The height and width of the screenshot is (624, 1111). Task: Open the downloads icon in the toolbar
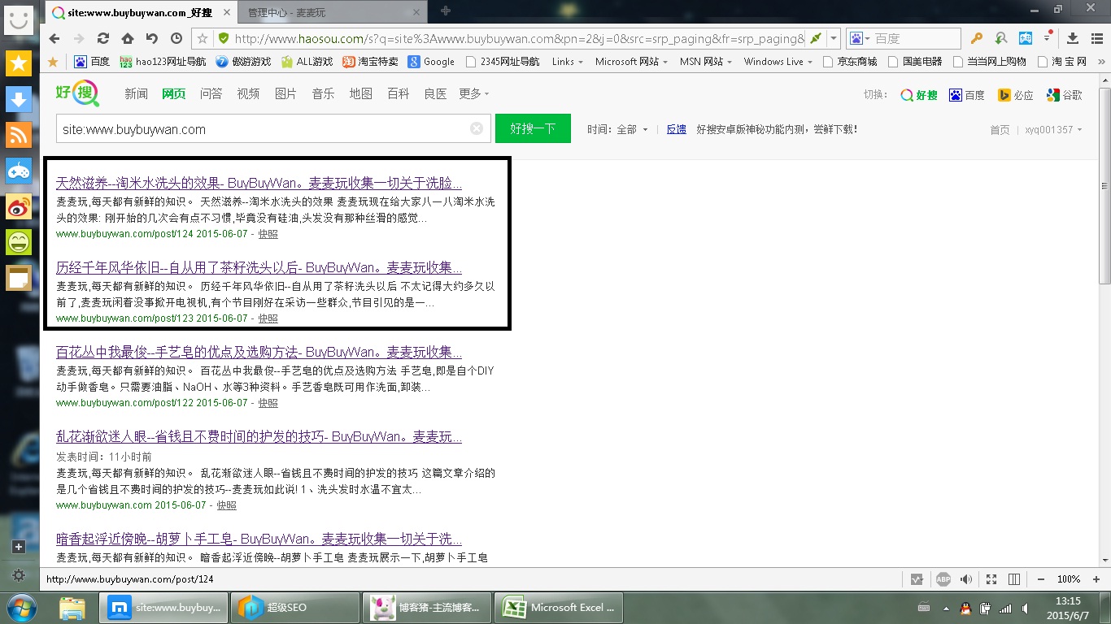click(x=1072, y=38)
